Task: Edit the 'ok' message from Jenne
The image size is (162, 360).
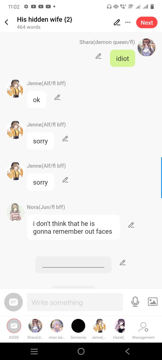Action: 57,97
